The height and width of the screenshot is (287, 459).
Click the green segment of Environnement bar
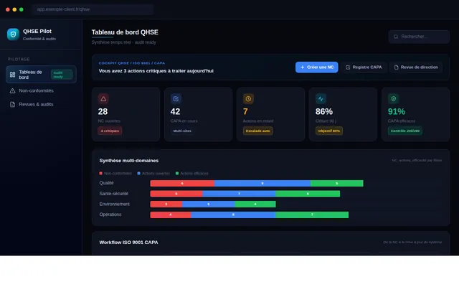pyautogui.click(x=255, y=204)
